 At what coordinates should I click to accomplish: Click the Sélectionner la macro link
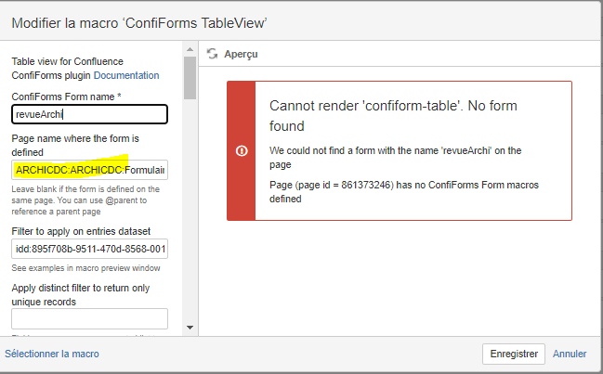(52, 354)
